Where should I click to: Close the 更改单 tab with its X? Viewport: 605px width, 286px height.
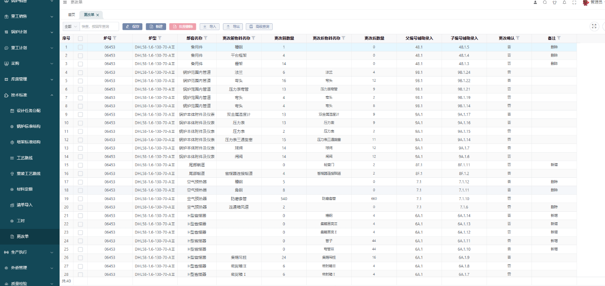(x=97, y=15)
